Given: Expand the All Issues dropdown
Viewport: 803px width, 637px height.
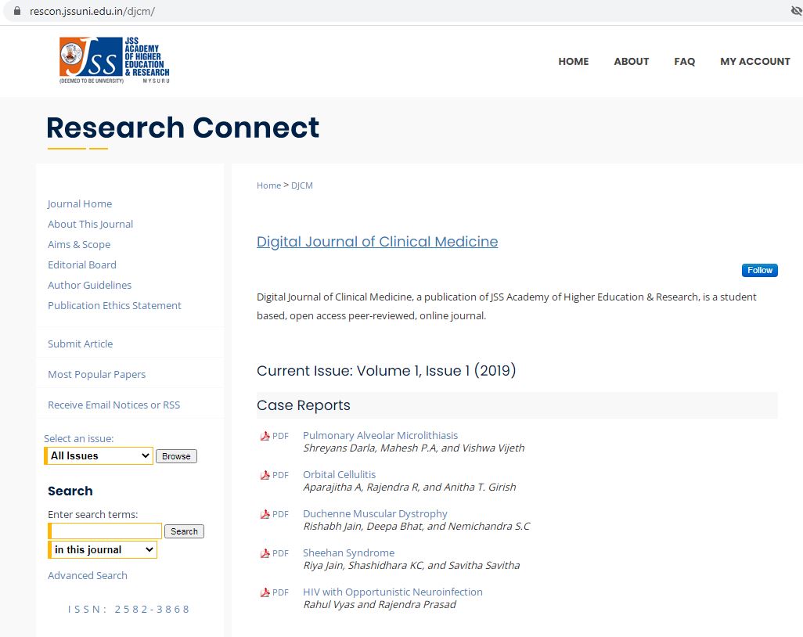Looking at the screenshot, I should [x=99, y=455].
